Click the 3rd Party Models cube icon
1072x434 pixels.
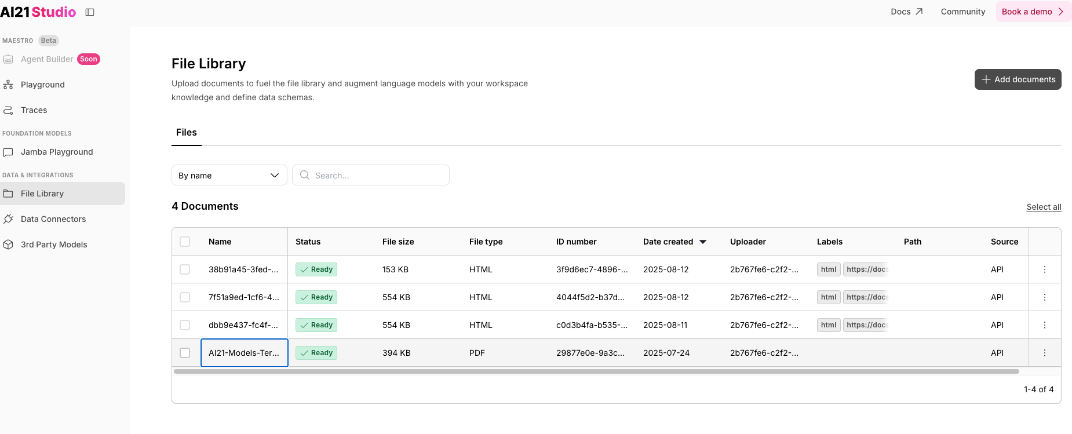(8, 245)
